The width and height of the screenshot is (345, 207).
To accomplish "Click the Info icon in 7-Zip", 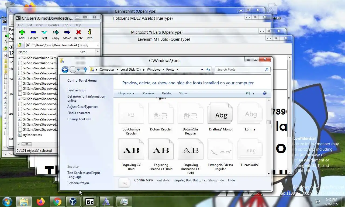I will 90,32.
